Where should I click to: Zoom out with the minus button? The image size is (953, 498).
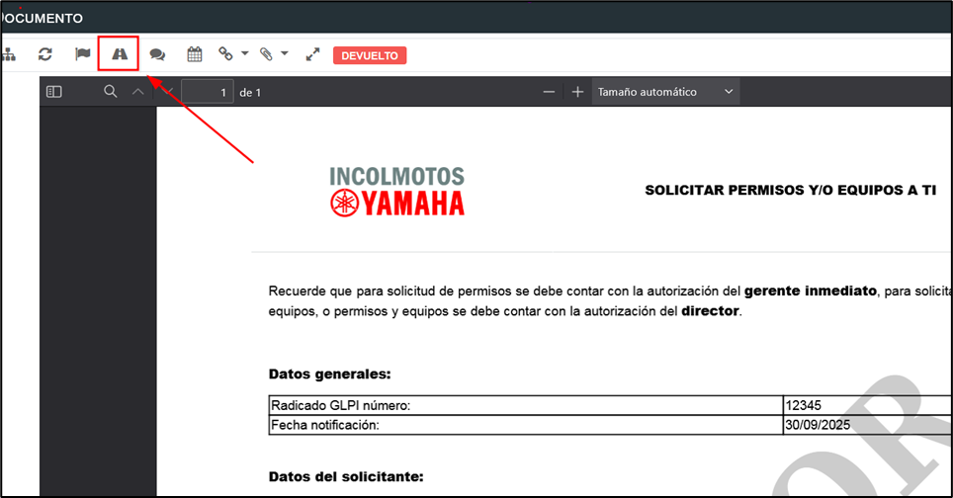[549, 92]
